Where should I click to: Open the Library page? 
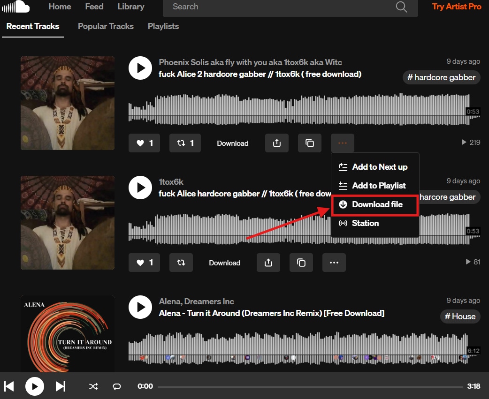click(x=130, y=7)
